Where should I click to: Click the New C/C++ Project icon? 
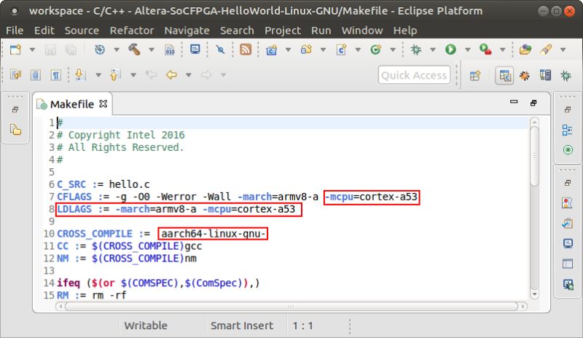coord(271,50)
